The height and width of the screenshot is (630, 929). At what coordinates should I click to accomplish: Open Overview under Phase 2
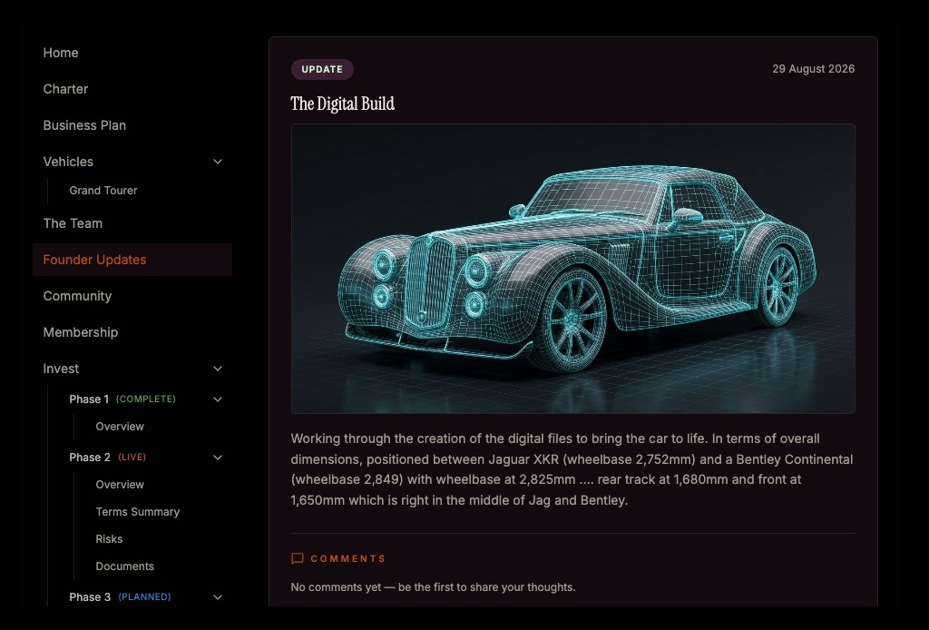click(120, 484)
